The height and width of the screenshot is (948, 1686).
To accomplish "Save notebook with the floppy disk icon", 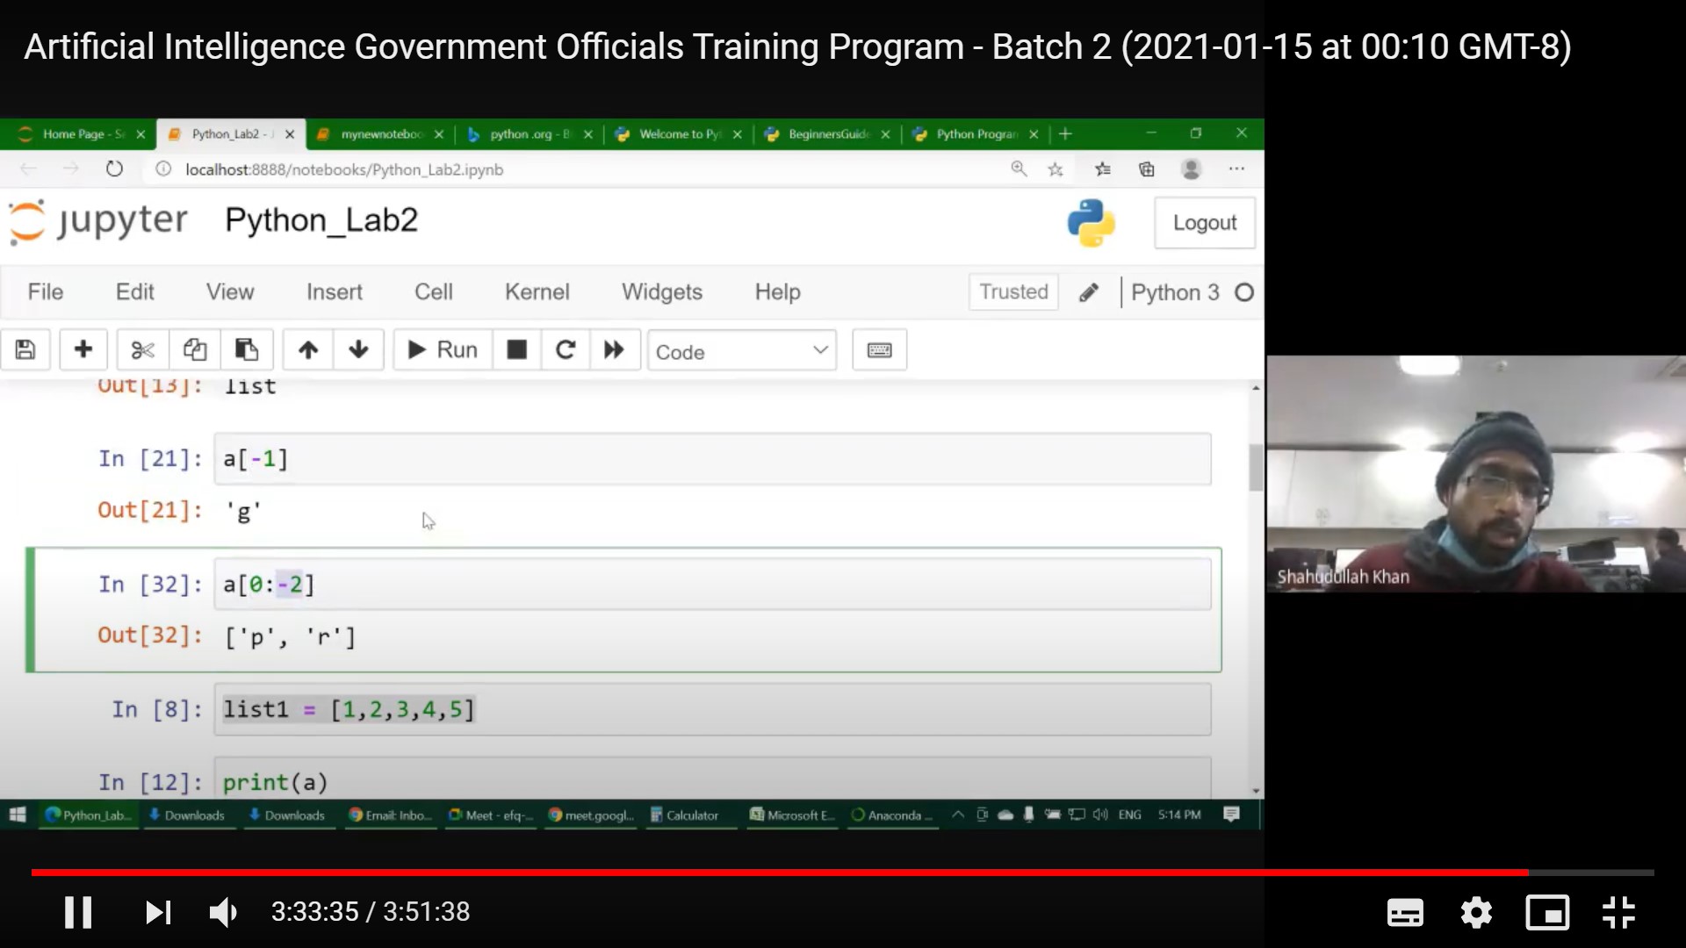I will point(25,350).
